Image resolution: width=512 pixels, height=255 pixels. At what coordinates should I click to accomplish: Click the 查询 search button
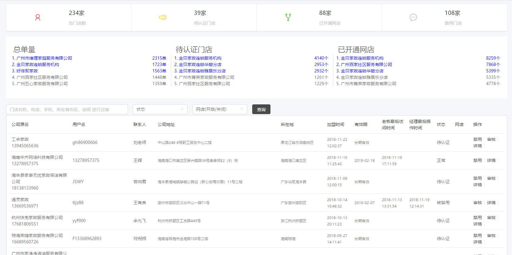tap(261, 109)
